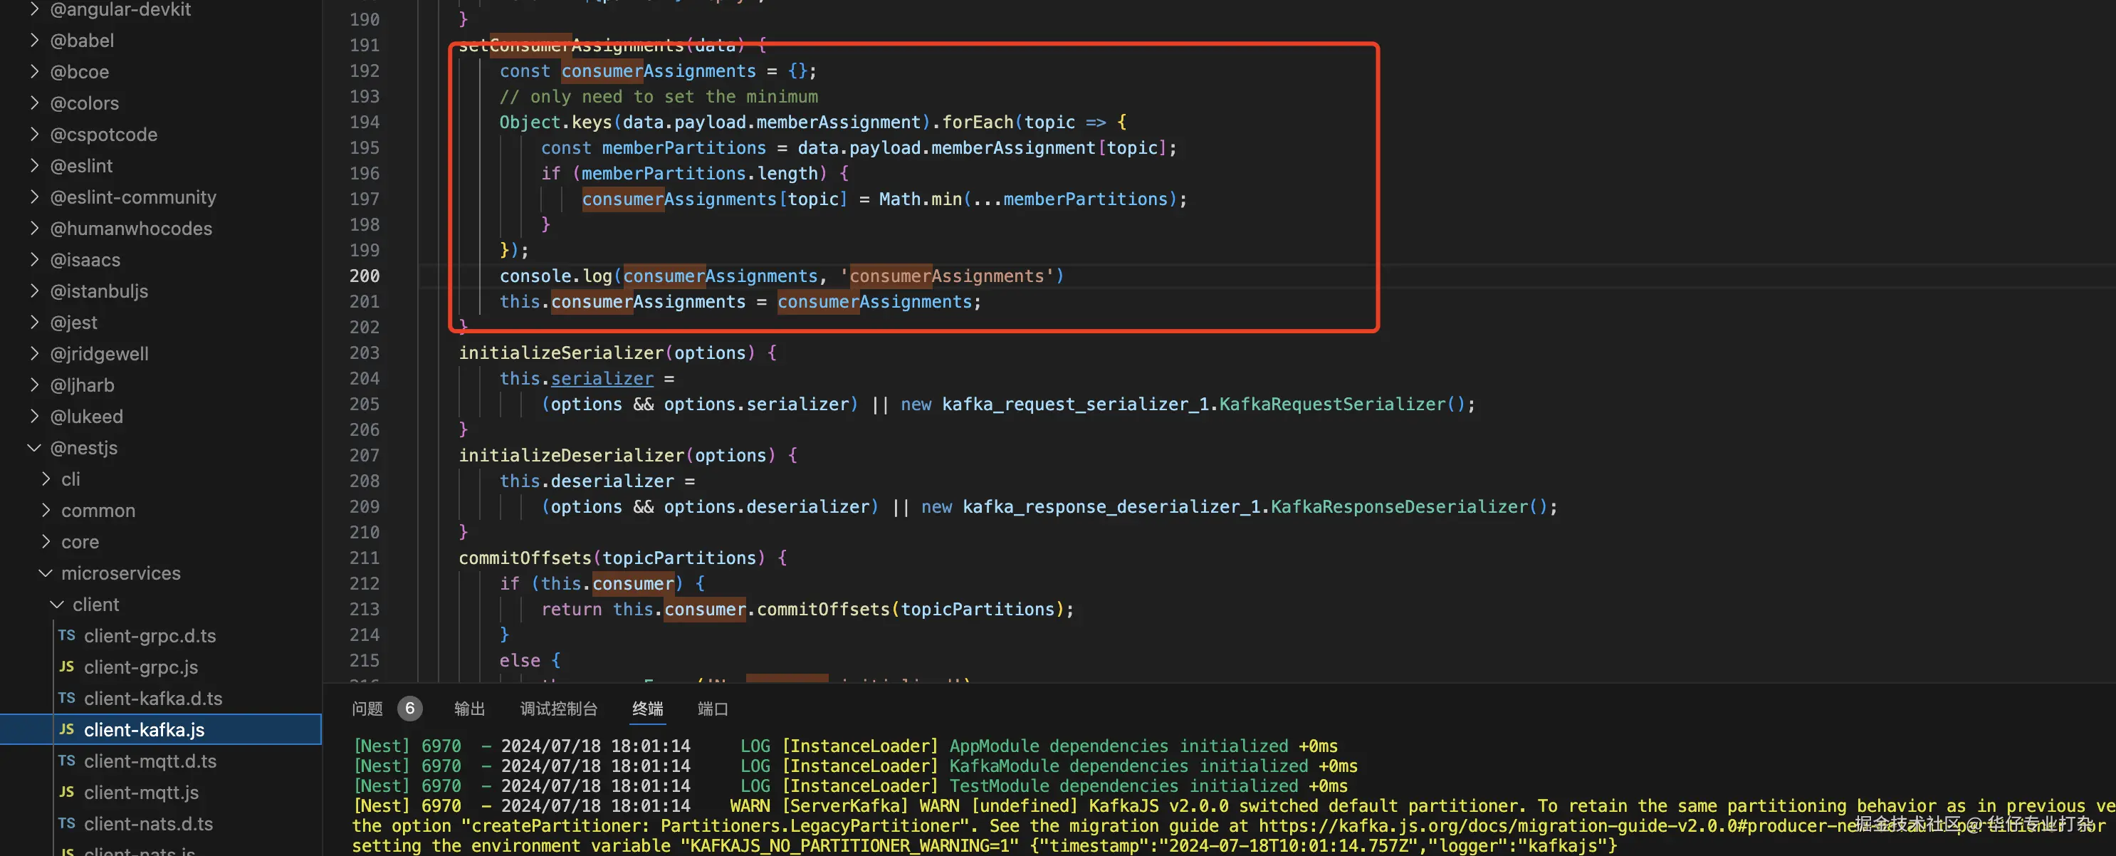Click the TS icon of client-nats.d.ts
Viewport: 2116px width, 856px height.
point(66,823)
